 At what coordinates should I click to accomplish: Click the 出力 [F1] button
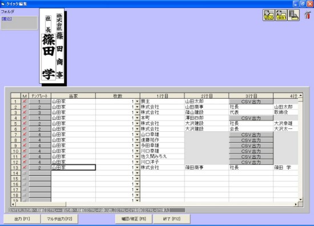coord(22,219)
